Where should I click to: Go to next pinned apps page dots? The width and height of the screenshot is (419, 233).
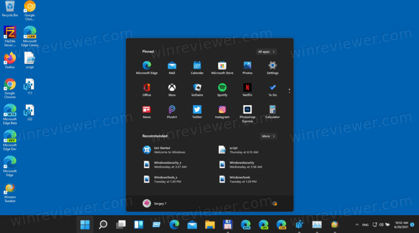click(289, 91)
